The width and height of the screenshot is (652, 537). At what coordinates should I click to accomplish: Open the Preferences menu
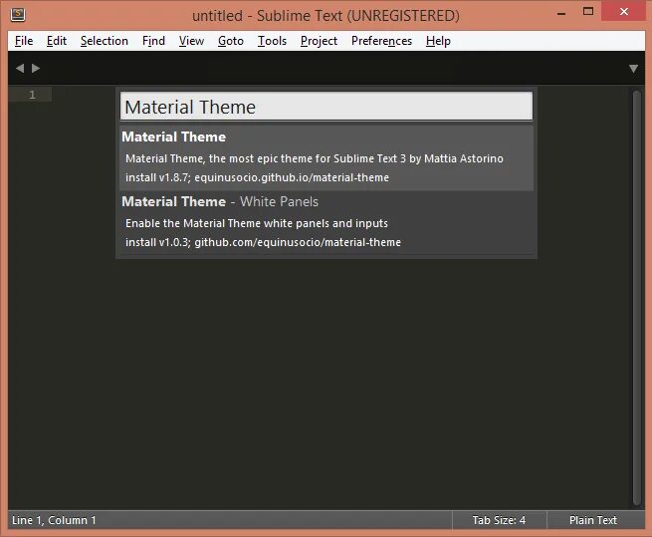click(381, 41)
